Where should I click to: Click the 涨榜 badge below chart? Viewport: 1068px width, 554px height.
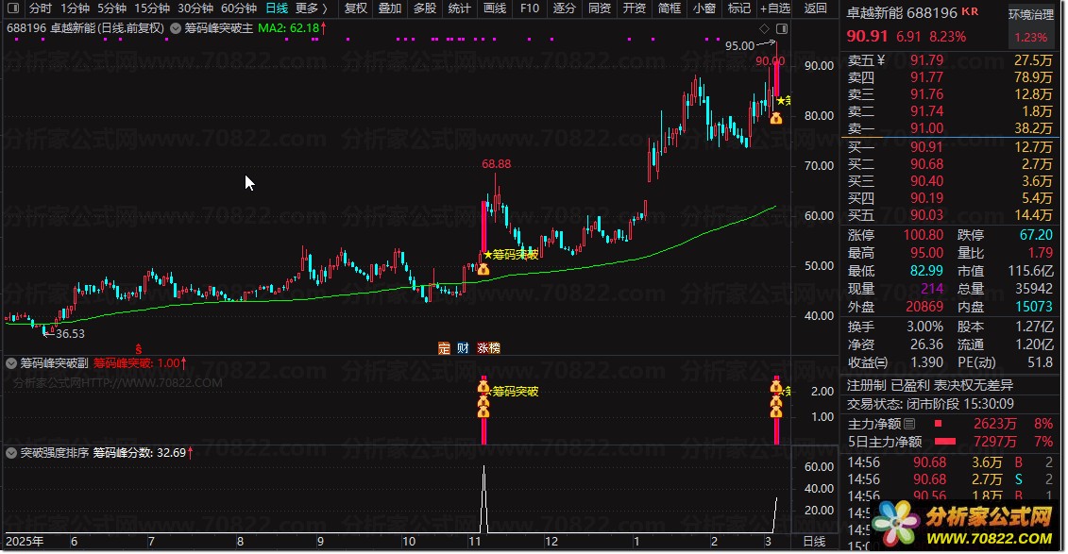point(488,347)
